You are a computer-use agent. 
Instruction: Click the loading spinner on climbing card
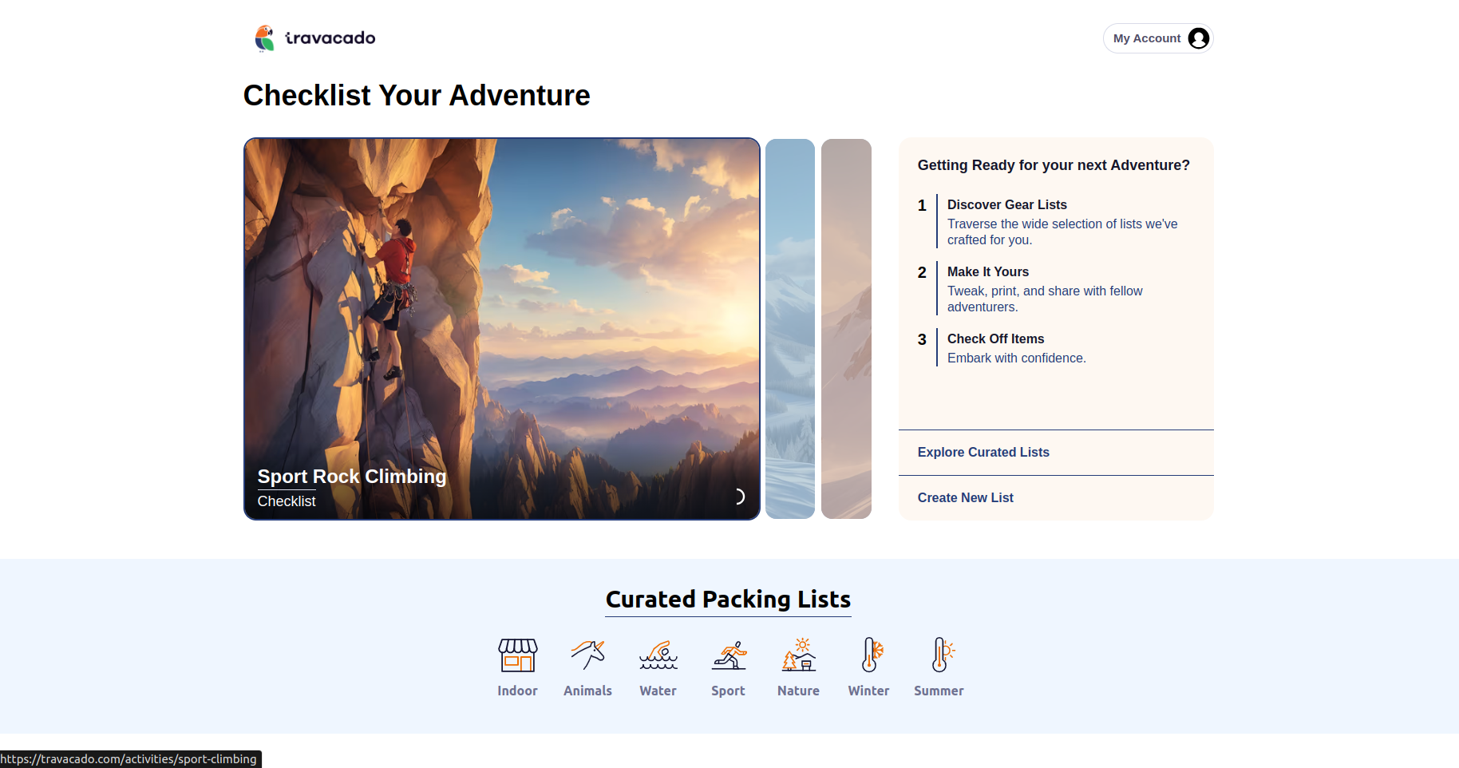coord(738,497)
